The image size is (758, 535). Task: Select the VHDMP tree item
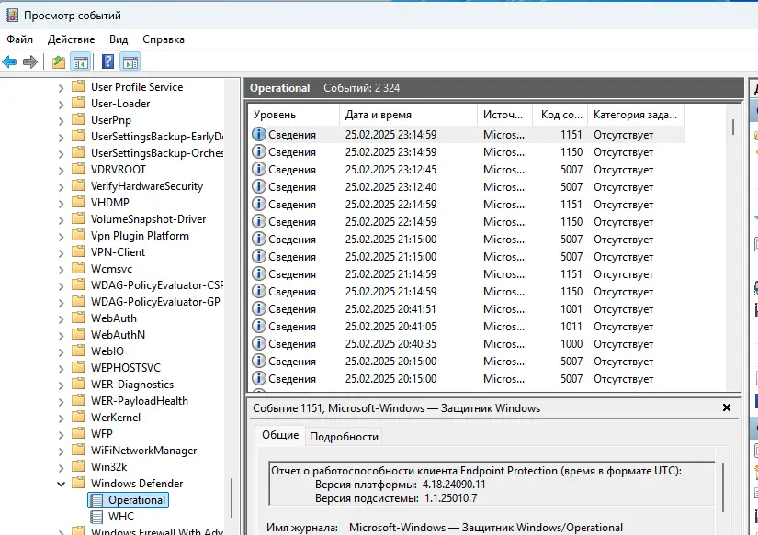point(109,202)
